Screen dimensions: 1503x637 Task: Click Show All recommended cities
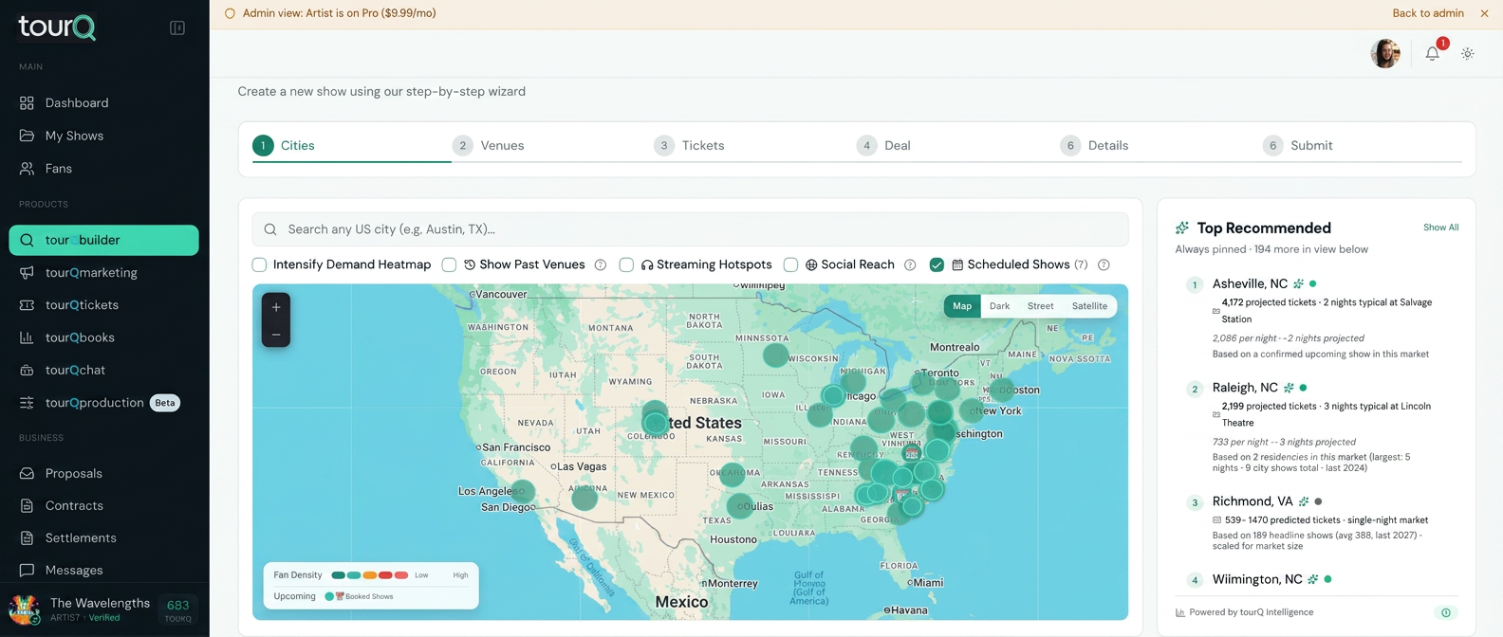1440,227
